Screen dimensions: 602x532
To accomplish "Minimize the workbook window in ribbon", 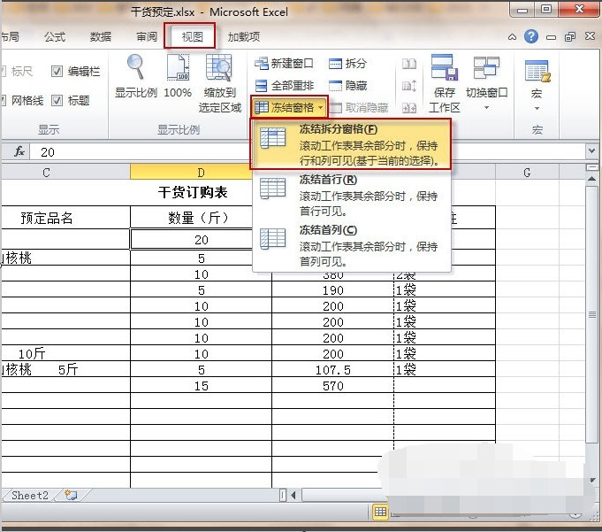I will tap(551, 37).
